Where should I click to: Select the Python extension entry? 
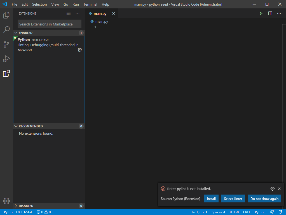(x=49, y=45)
